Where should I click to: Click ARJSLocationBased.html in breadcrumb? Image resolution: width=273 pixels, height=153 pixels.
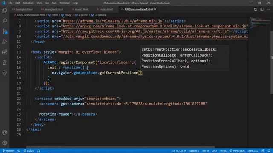31,15
